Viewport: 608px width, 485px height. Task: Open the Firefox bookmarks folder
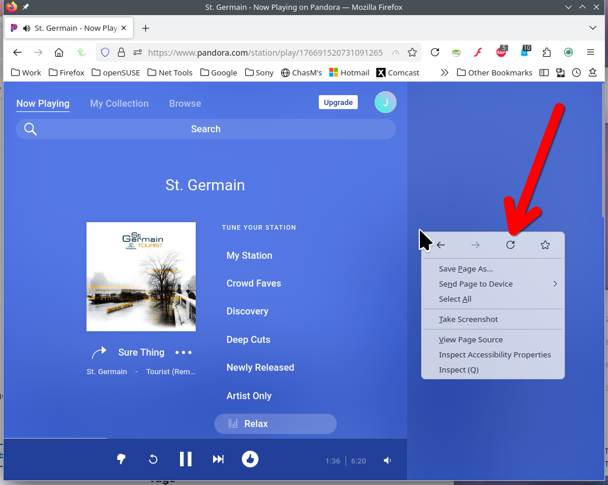pos(66,73)
